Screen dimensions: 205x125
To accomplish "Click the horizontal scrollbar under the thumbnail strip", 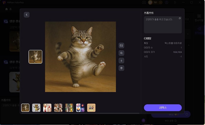I will coord(80,113).
